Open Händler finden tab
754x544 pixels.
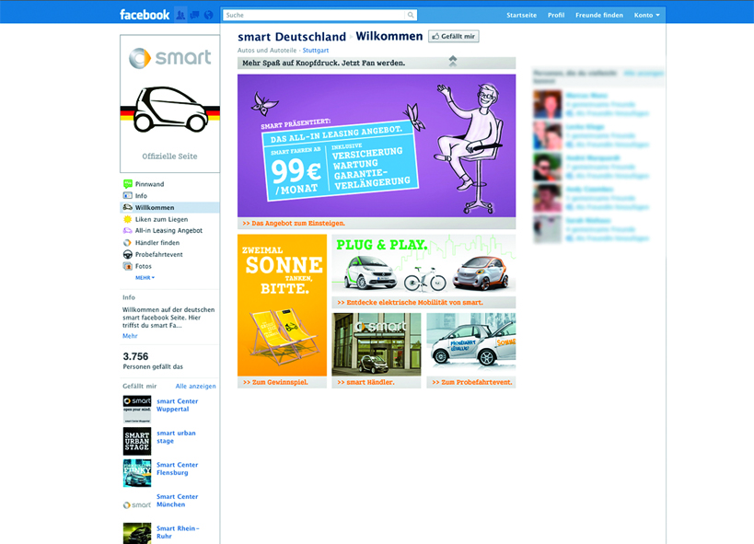pyautogui.click(x=157, y=242)
